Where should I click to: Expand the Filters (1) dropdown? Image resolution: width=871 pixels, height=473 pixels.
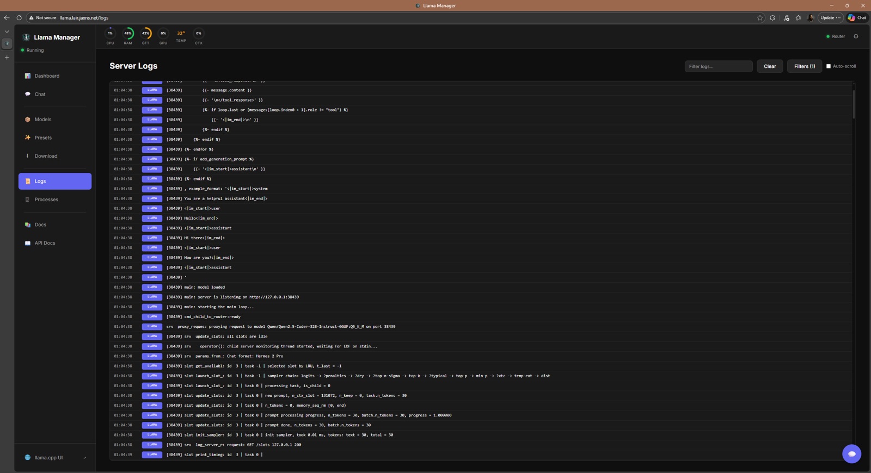coord(805,66)
